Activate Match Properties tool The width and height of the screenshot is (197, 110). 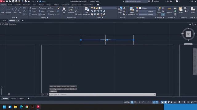pyautogui.click(x=132, y=11)
